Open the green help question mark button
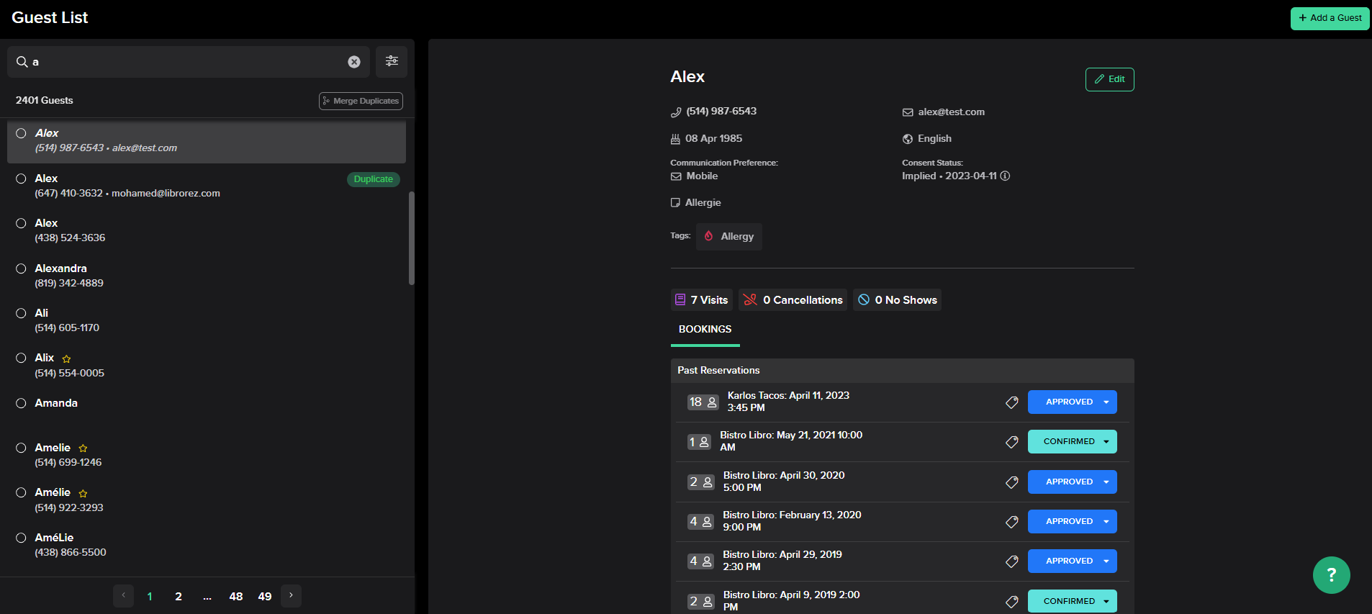 (1331, 574)
